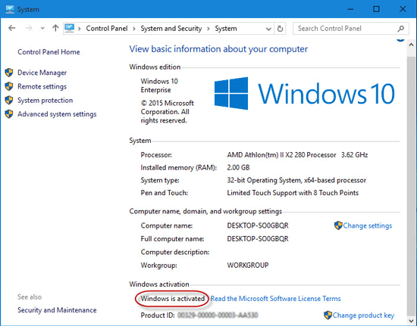The image size is (417, 326).
Task: Focus the Search Control Panel field
Action: 350,29
